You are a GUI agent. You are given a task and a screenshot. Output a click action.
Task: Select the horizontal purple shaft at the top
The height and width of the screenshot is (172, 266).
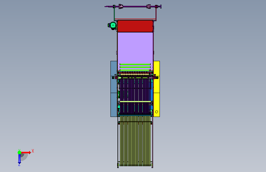[133, 7]
